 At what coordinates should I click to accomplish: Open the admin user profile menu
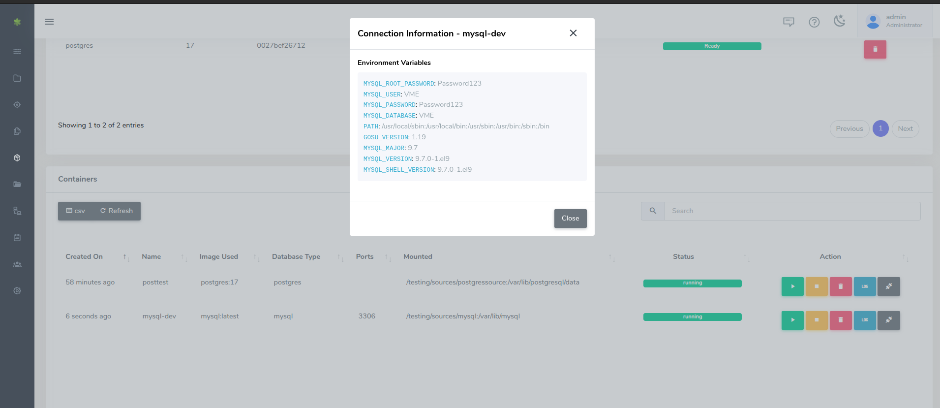tap(894, 21)
